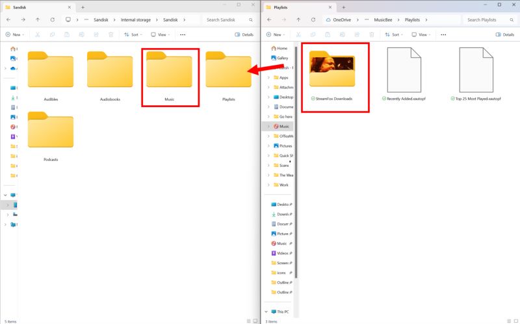The height and width of the screenshot is (324, 520).
Task: Open the View dropdown in Playlists window
Action: click(x=421, y=34)
